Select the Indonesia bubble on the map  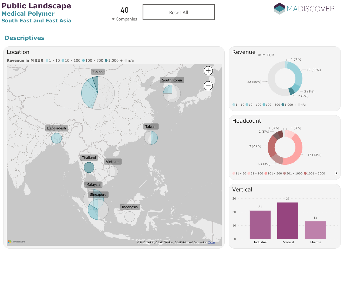(130, 217)
